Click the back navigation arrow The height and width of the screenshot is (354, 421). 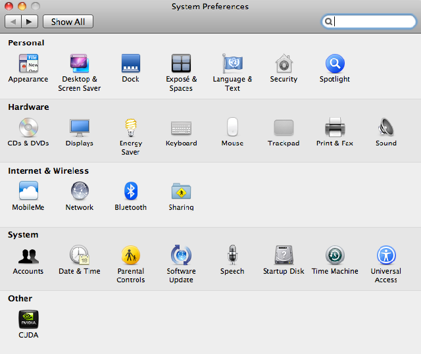point(13,22)
